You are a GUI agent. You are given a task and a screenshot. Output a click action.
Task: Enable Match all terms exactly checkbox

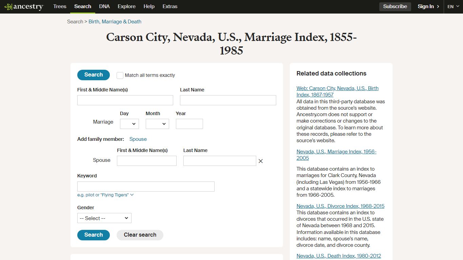[x=120, y=75]
